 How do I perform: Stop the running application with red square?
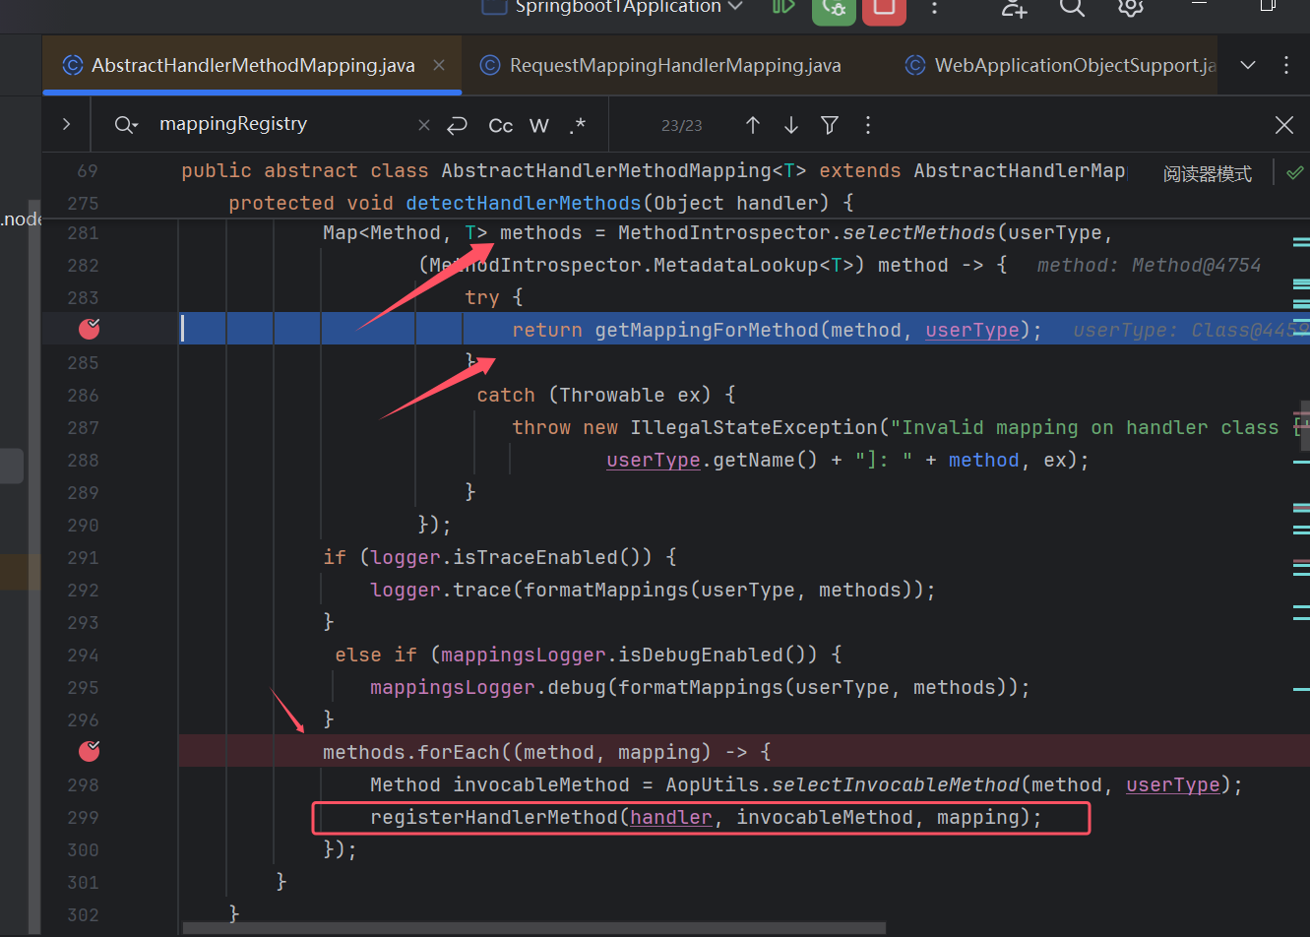point(883,8)
